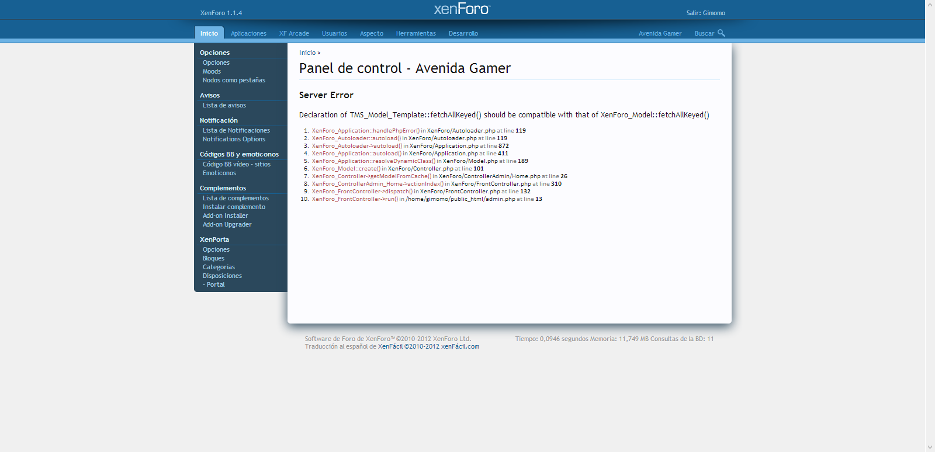Open Código BB vídeo - sitios
Screen dimensions: 935x452
point(236,164)
